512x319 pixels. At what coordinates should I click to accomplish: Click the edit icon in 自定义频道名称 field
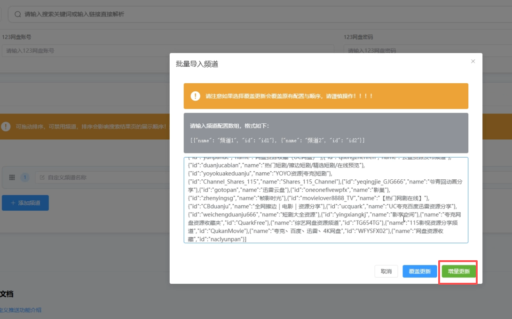42,177
